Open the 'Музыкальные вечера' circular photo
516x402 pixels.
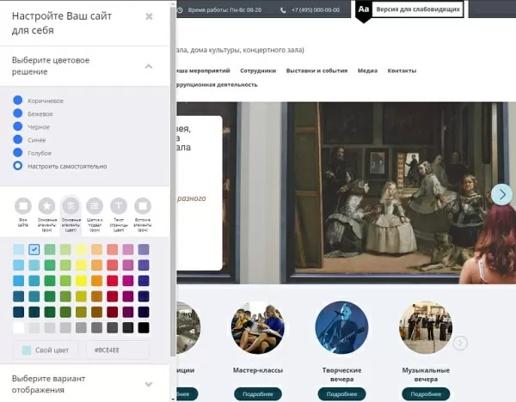pyautogui.click(x=426, y=328)
